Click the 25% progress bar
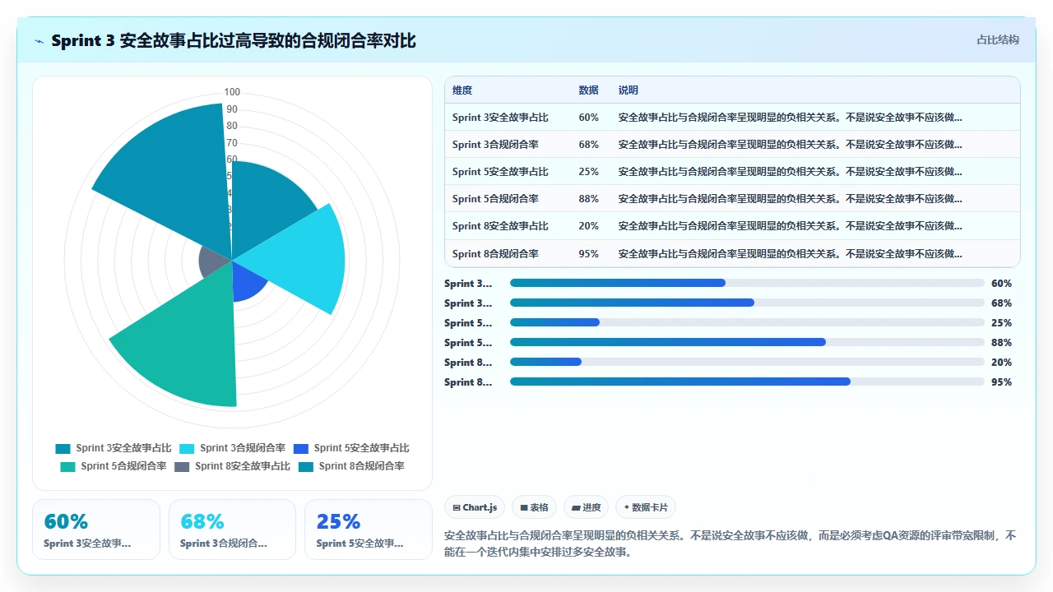1053x592 pixels. (747, 322)
